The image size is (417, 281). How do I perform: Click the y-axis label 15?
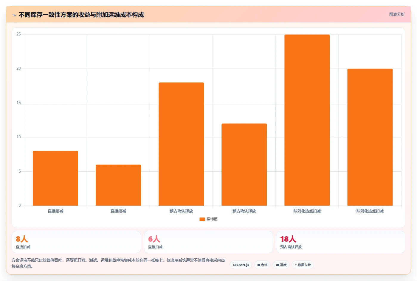pyautogui.click(x=18, y=103)
